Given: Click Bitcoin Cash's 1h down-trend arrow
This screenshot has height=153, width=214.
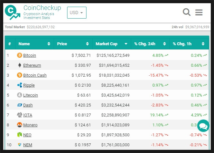Looking at the screenshot, I should point(205,75).
